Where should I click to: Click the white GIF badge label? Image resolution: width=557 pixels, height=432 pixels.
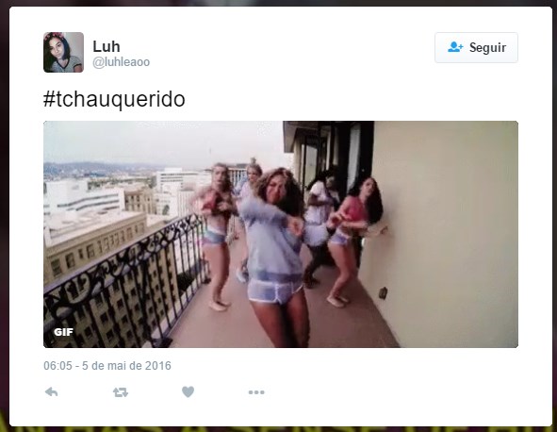click(x=63, y=332)
